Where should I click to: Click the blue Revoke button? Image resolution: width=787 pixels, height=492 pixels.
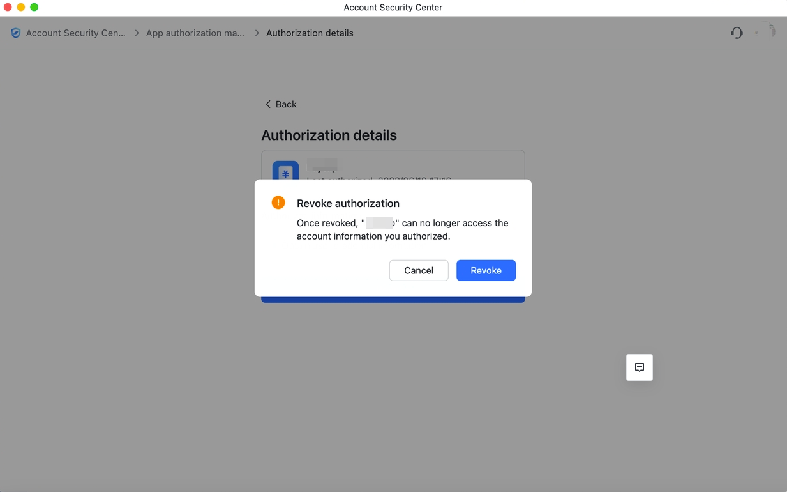[x=486, y=270]
